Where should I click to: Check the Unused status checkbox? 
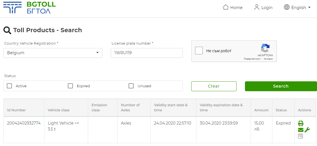coord(131,86)
